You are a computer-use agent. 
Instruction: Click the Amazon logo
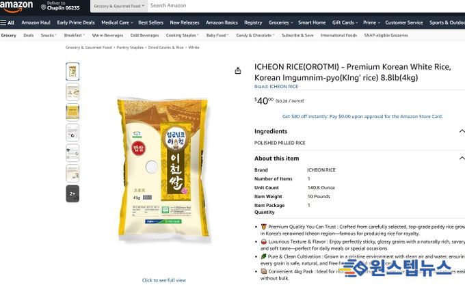pos(16,6)
